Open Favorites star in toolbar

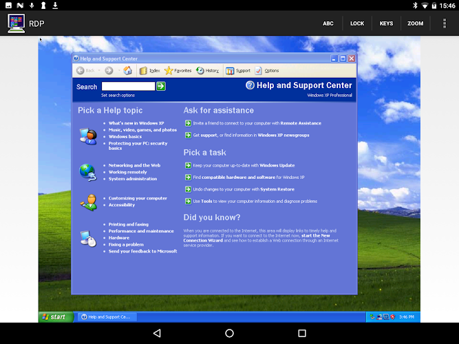(169, 71)
